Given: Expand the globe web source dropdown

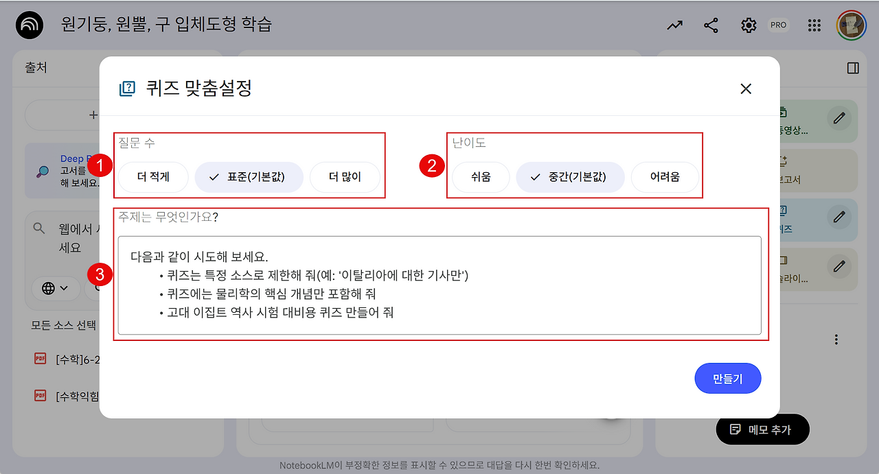Looking at the screenshot, I should tap(55, 288).
